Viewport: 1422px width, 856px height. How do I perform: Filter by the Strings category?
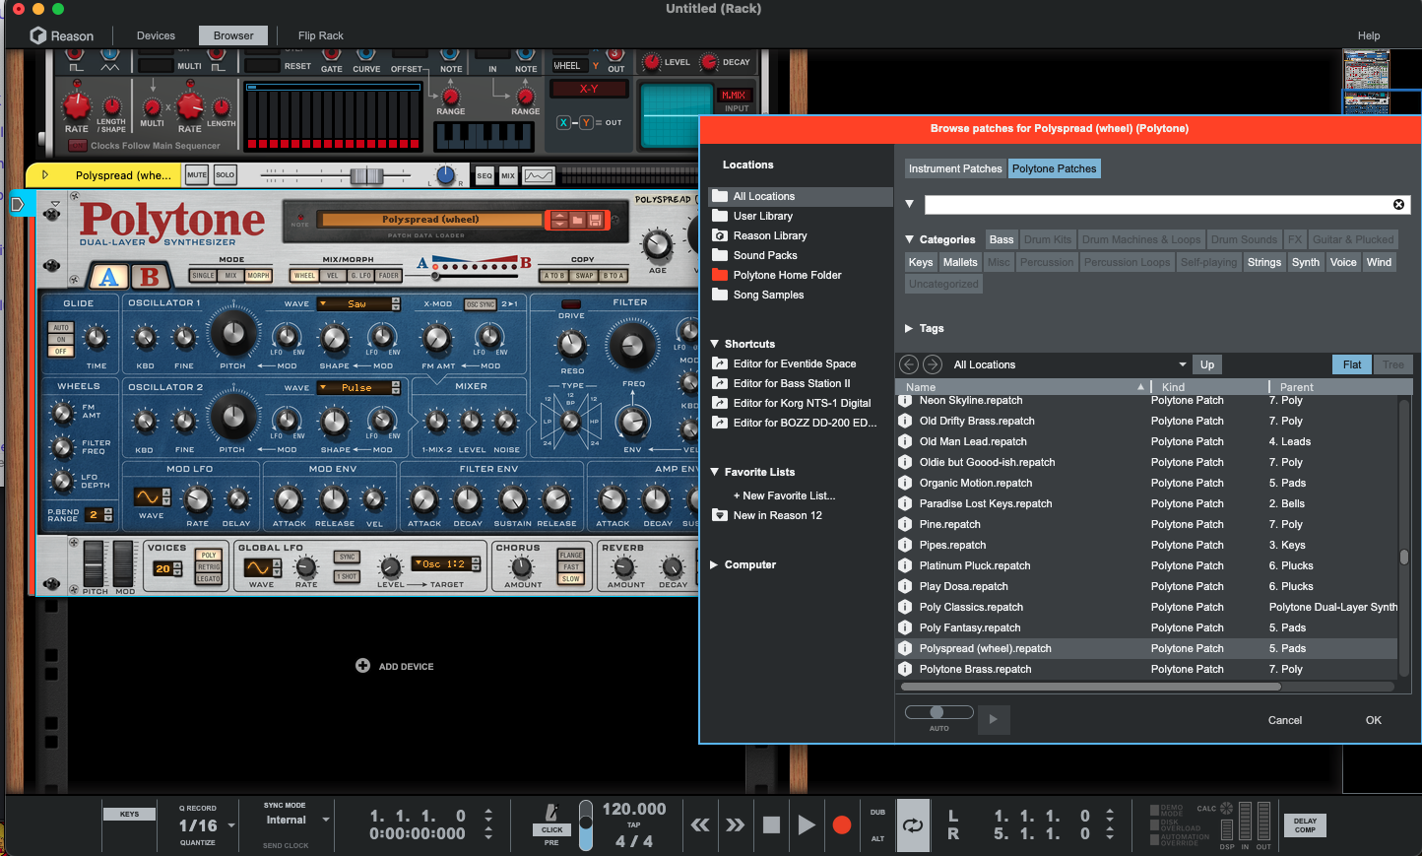1264,262
